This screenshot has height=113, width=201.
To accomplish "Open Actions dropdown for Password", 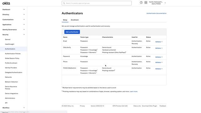I will click(x=159, y=57).
